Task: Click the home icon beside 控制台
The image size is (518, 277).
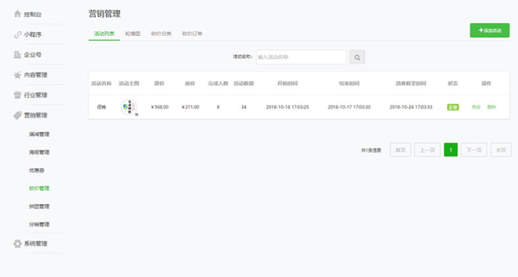Action: (x=18, y=14)
